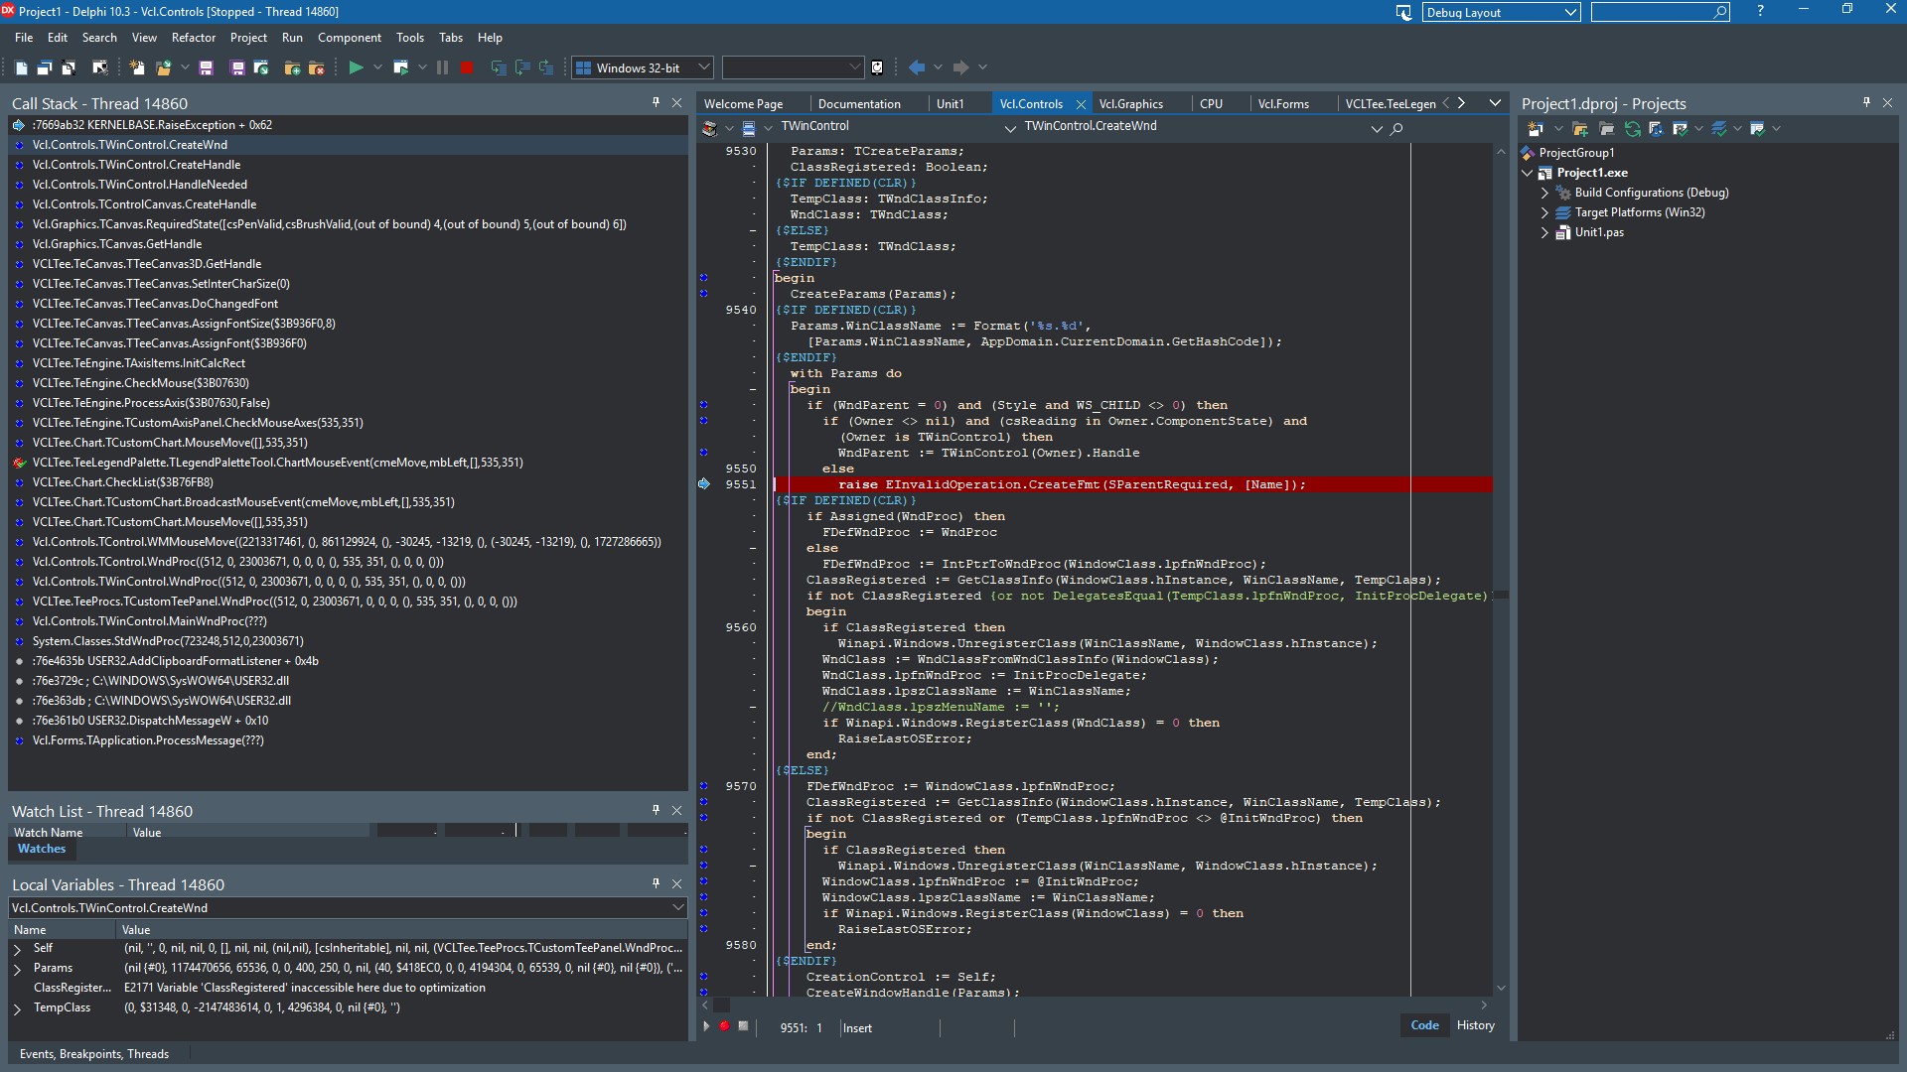Click the green Sync/refresh icon in Projects pane
This screenshot has width=1907, height=1072.
point(1632,129)
